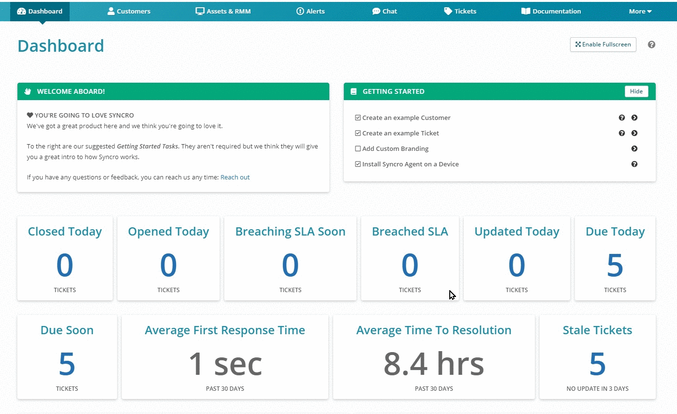Click help icon for Install Syncro Agent
The width and height of the screenshot is (677, 414).
634,164
